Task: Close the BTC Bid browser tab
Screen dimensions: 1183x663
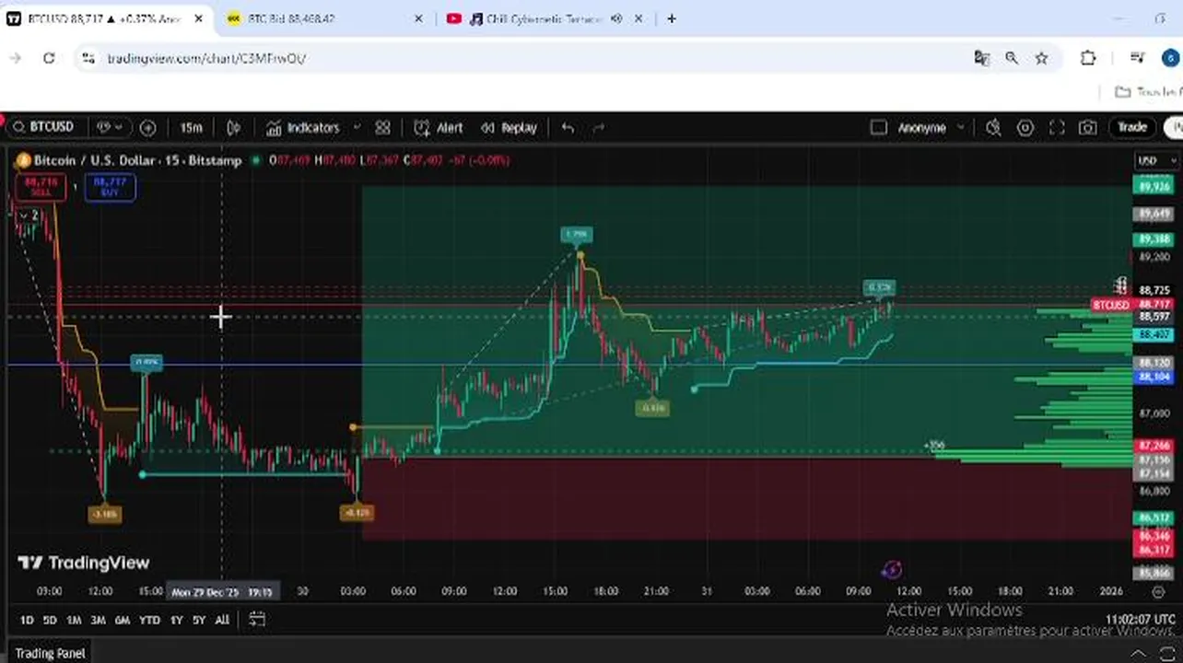Action: pos(418,18)
